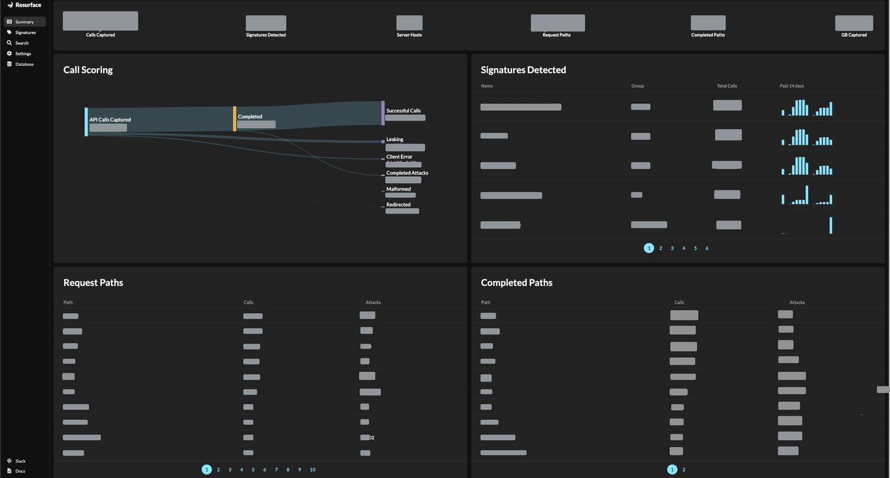Open the Signatures section from the sidebar

click(x=24, y=32)
